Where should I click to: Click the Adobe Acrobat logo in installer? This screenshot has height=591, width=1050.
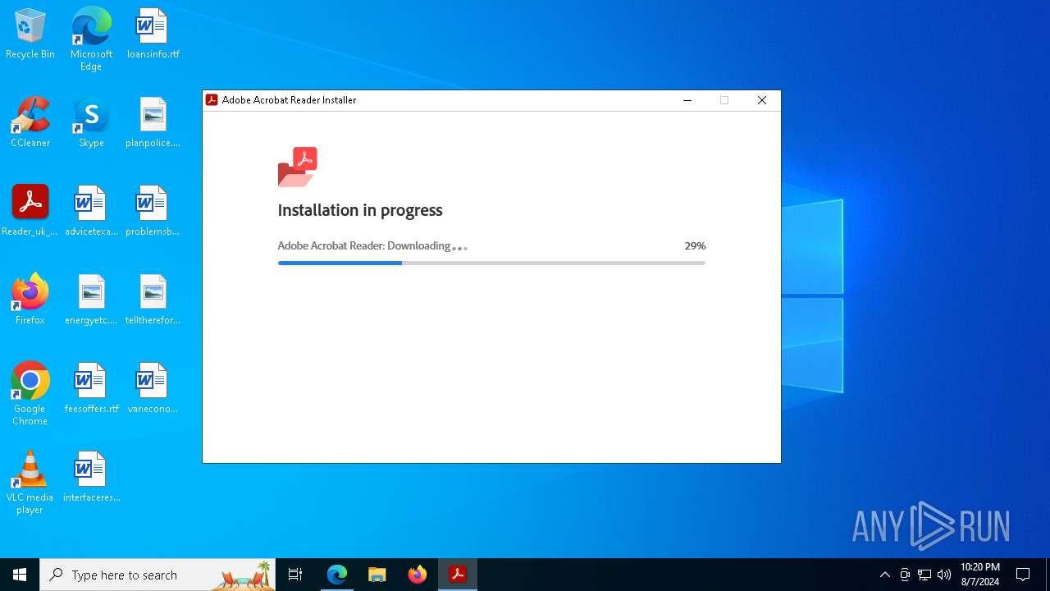298,167
